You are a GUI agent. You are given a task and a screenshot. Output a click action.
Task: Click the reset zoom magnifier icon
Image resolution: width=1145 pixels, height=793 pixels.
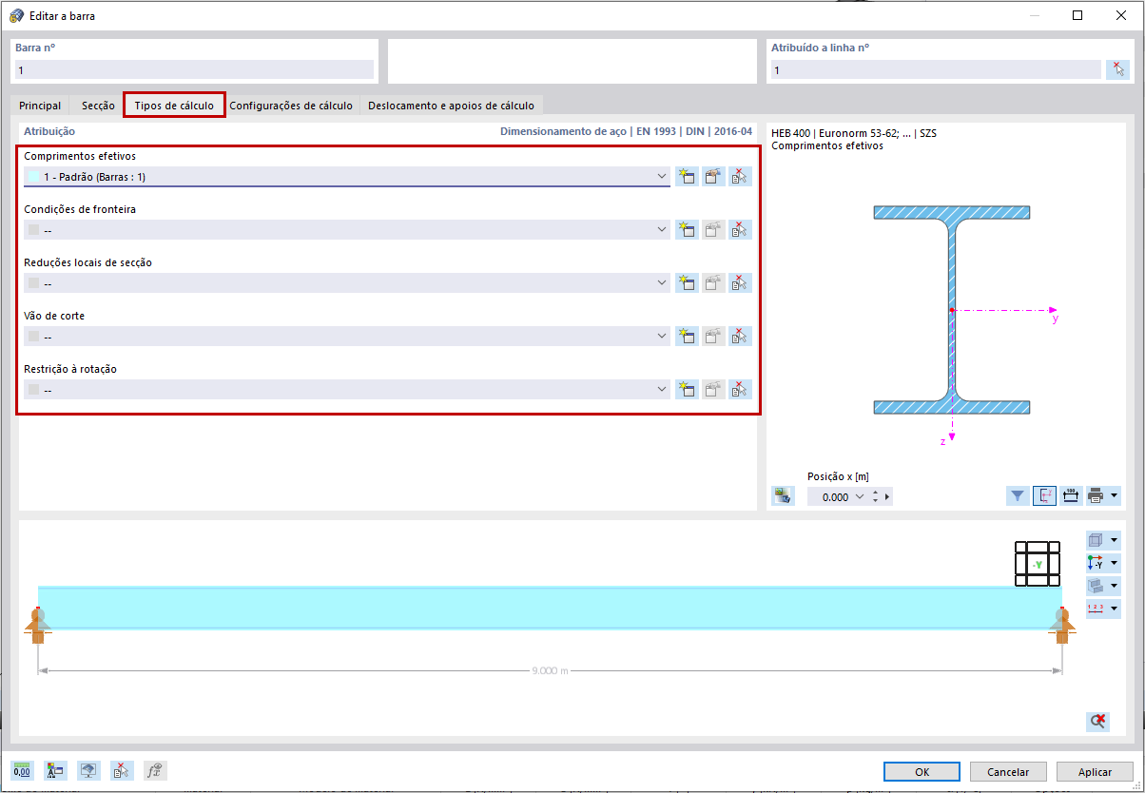tap(1098, 722)
